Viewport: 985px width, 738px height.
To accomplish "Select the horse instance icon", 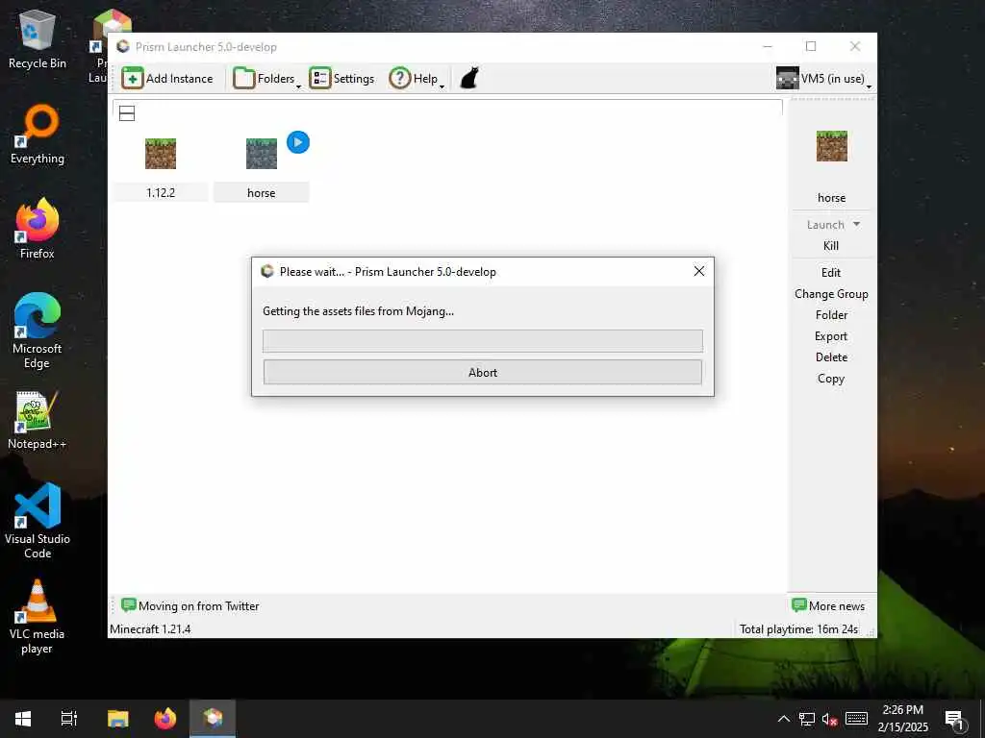I will click(x=262, y=154).
